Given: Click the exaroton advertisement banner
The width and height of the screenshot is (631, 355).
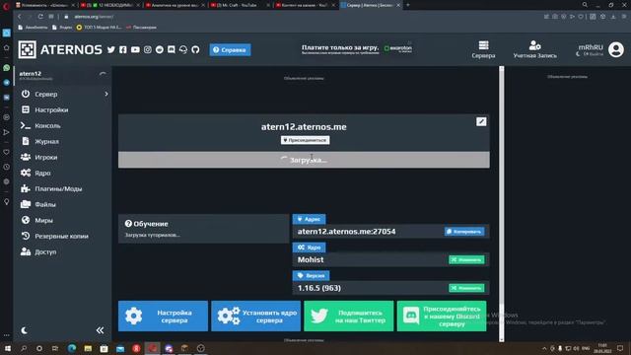Looking at the screenshot, I should 357,49.
